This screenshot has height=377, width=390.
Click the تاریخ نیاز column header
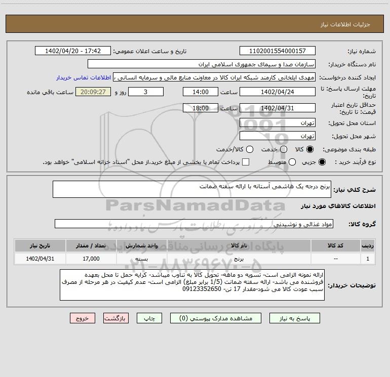[x=40, y=246]
